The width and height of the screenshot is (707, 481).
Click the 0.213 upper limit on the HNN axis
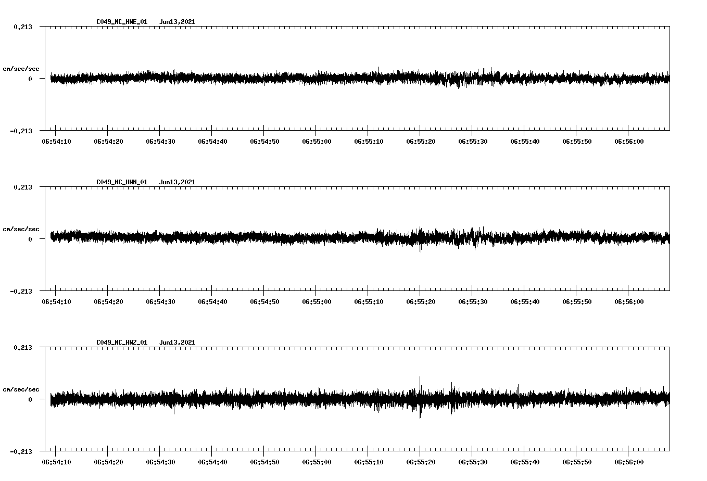tap(22, 187)
